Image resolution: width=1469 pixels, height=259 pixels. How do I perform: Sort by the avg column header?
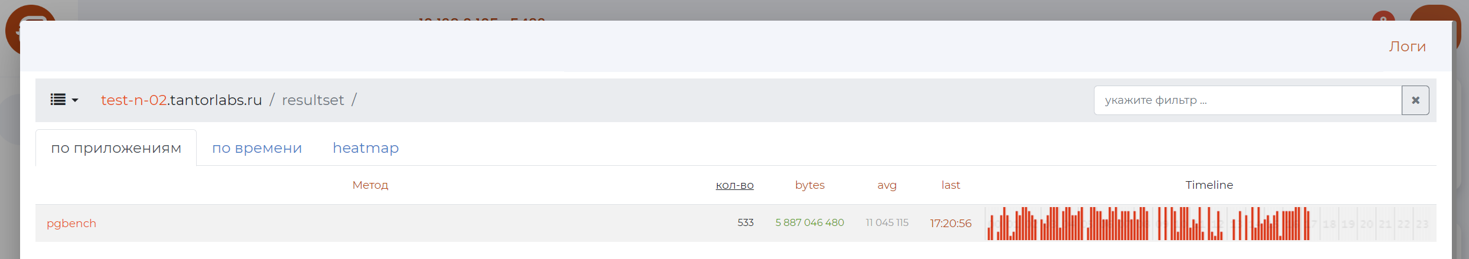(887, 185)
